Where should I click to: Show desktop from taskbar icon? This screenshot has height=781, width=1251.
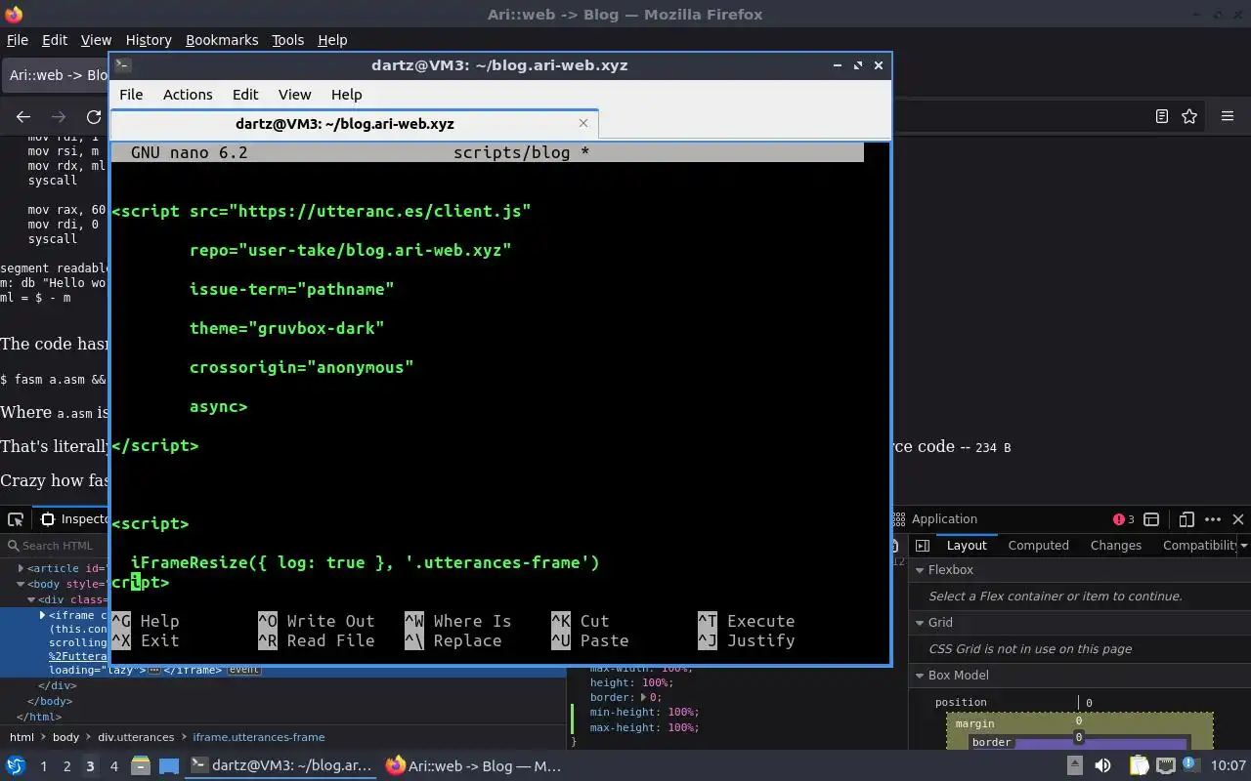[x=169, y=765]
